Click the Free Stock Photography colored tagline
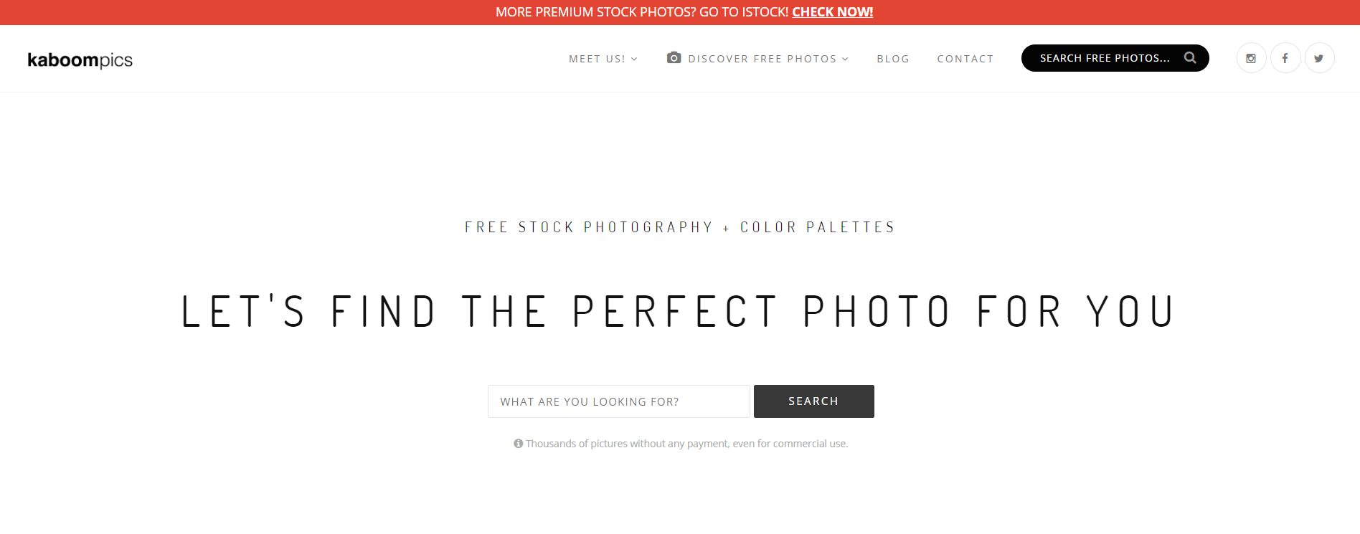This screenshot has width=1360, height=534. coord(680,227)
